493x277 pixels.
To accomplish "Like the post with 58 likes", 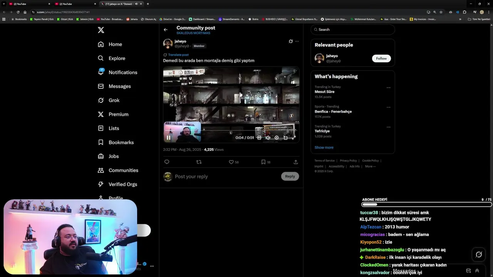I will [x=233, y=162].
